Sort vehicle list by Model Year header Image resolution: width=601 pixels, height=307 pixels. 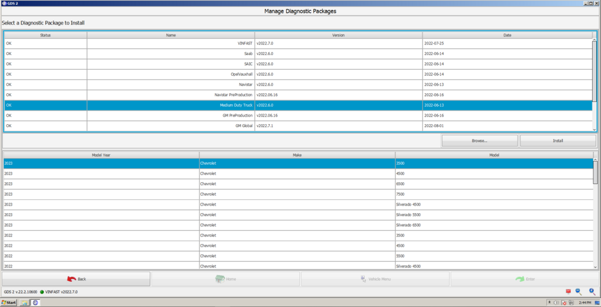tap(101, 155)
